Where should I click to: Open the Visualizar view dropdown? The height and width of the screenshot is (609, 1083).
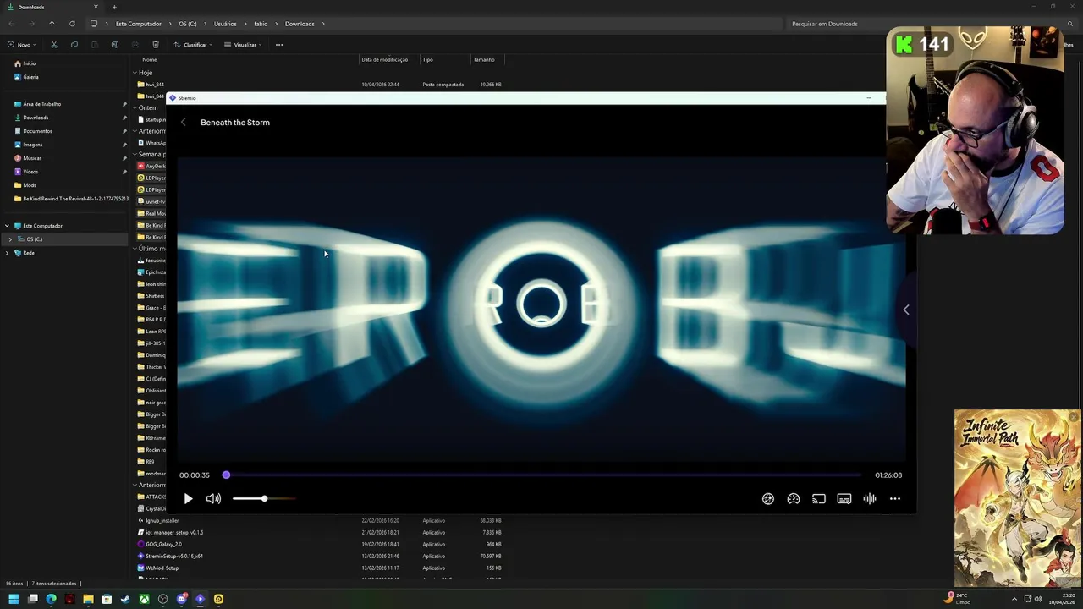244,45
